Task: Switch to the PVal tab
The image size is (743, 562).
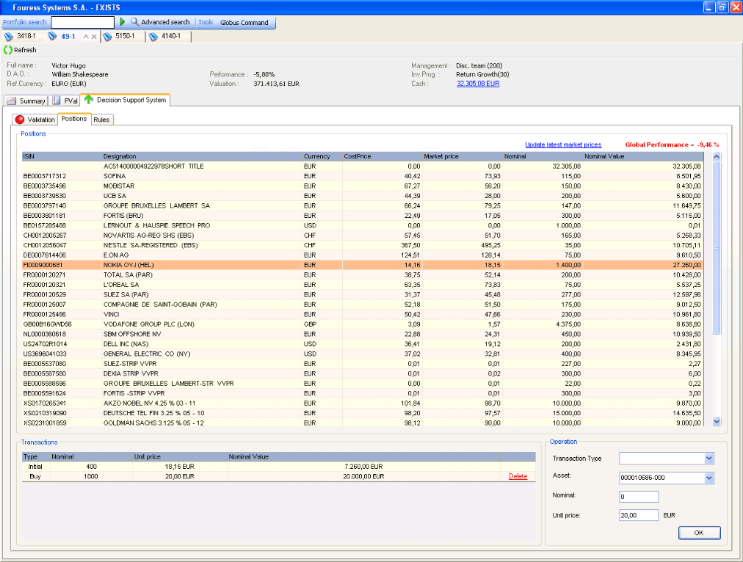Action: tap(65, 101)
